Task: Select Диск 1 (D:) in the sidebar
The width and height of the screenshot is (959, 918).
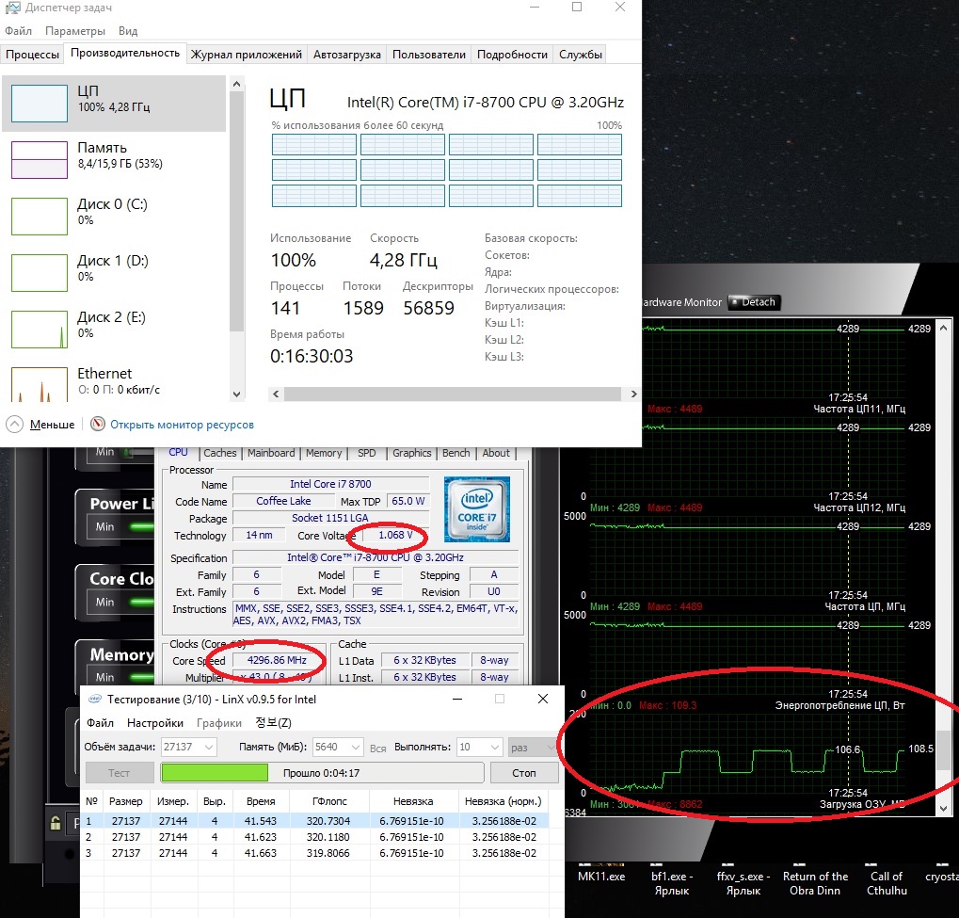Action: tap(114, 272)
